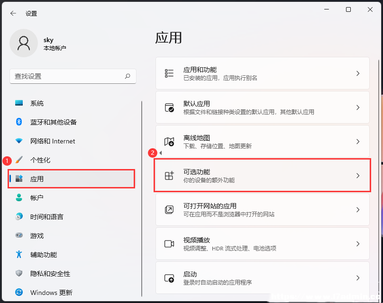Maximize the Settings window
Image resolution: width=383 pixels, height=303 pixels.
tap(348, 9)
